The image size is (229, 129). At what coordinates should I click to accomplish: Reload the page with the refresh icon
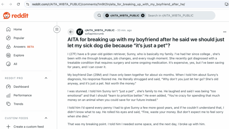(x=18, y=4)
